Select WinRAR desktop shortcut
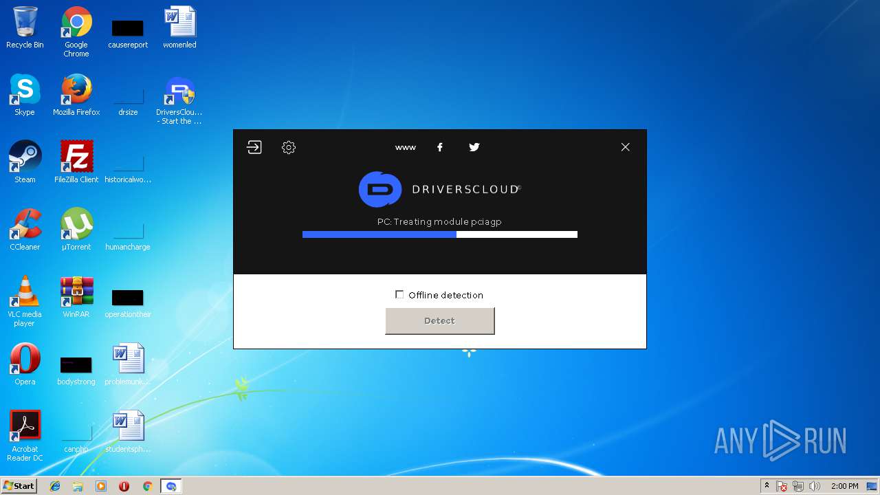This screenshot has width=880, height=495. [76, 297]
